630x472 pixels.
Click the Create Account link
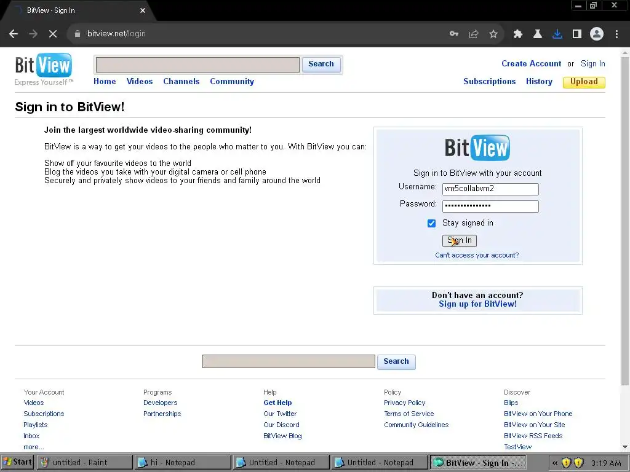tap(531, 64)
